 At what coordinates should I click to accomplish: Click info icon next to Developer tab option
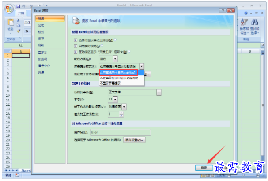pyautogui.click(x=129, y=51)
